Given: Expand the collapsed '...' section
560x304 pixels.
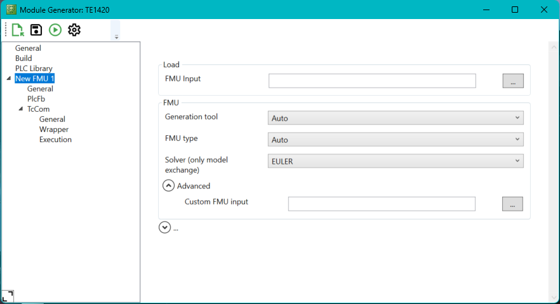Looking at the screenshot, I should tap(165, 228).
